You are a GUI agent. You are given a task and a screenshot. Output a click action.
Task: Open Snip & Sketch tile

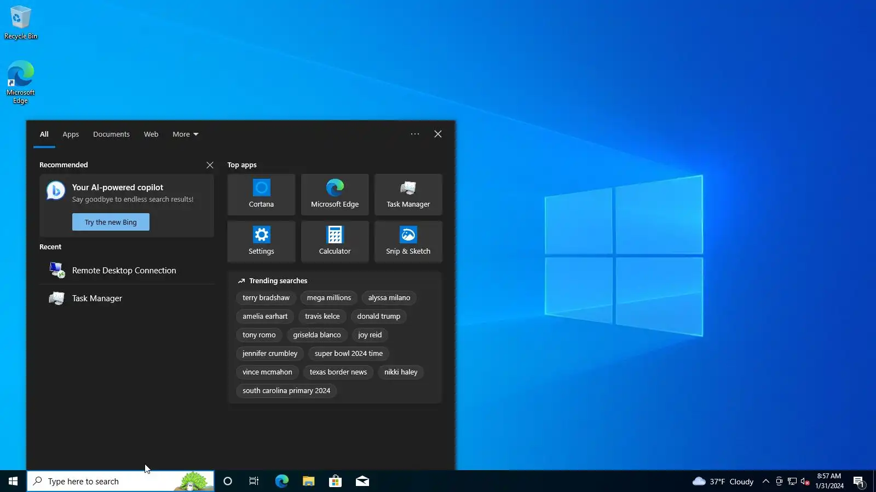click(408, 242)
